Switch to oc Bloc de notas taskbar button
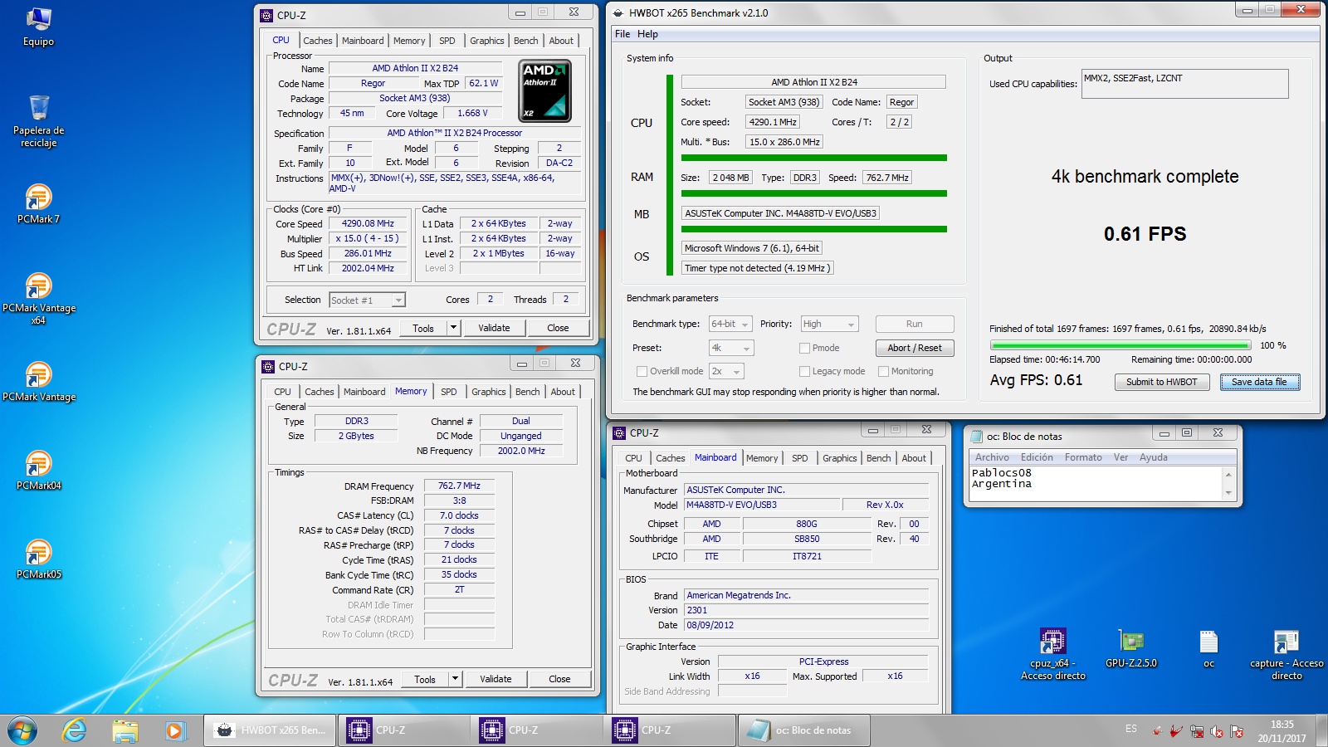Viewport: 1328px width, 747px height. pyautogui.click(x=803, y=730)
